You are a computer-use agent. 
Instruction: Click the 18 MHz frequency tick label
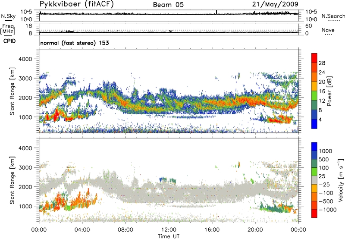29,26
